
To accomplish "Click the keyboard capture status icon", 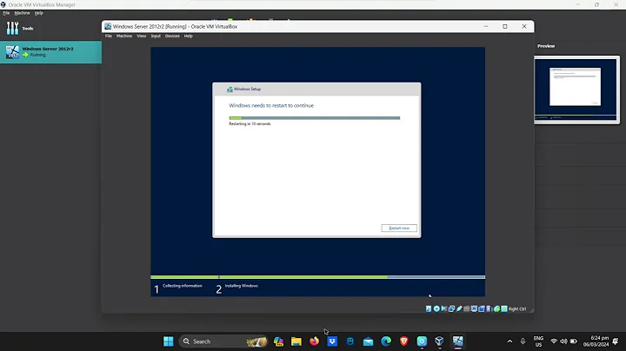I will pos(504,308).
